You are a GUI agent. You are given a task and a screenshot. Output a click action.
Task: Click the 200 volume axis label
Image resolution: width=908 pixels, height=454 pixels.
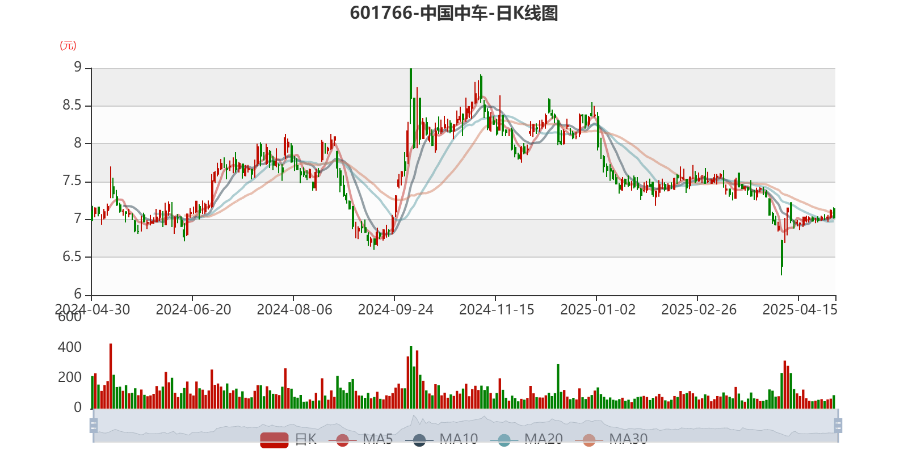(70, 377)
